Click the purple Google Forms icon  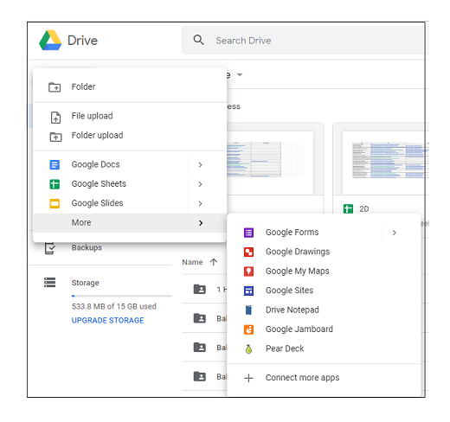248,233
